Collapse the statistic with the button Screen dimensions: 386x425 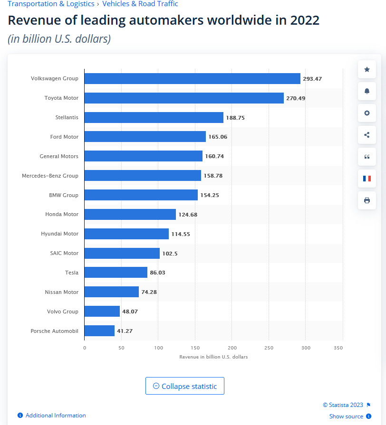[x=184, y=386]
